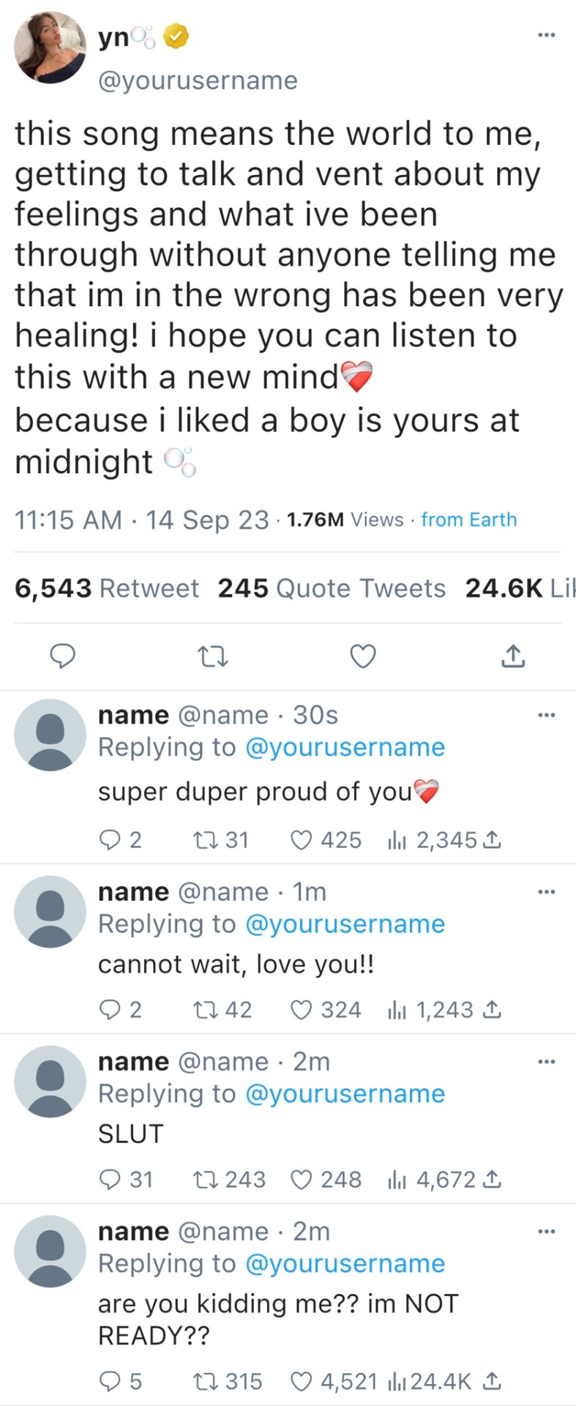Viewport: 576px width, 1406px height.
Task: Share the main tweet using share icon
Action: point(513,656)
